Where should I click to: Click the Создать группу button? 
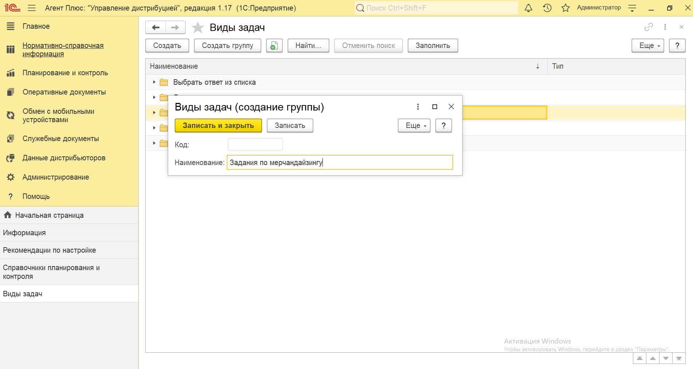[227, 46]
